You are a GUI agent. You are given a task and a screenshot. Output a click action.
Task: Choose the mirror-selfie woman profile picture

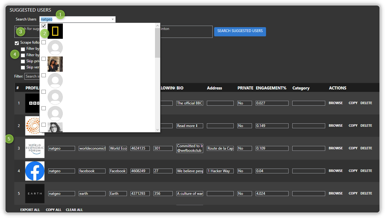tap(55, 64)
